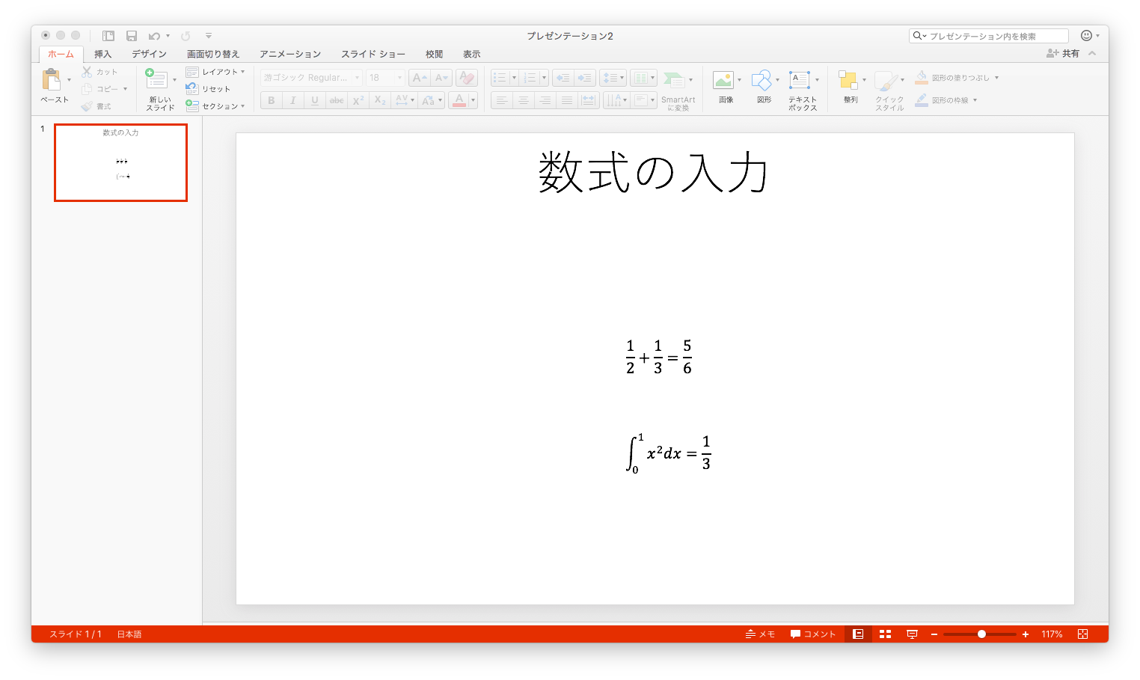Click Convert to SmartArt button
Image resolution: width=1140 pixels, height=680 pixels.
point(678,91)
